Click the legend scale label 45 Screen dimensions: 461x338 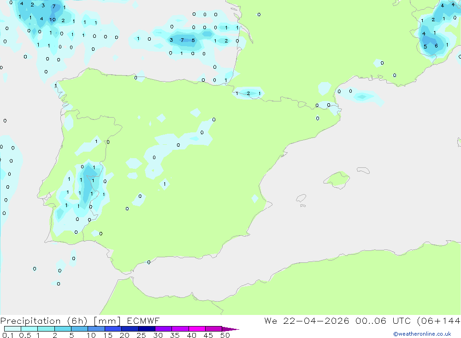(208, 335)
